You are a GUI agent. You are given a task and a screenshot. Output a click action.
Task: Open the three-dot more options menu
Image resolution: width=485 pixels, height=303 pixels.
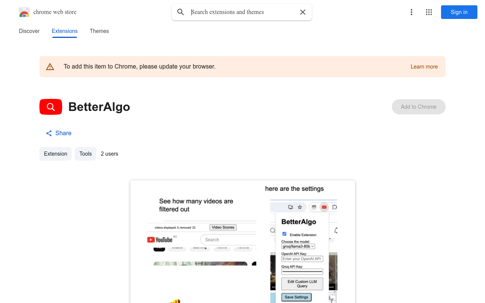coord(411,12)
